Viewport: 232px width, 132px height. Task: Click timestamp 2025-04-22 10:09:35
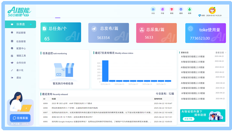click(x=163, y=122)
